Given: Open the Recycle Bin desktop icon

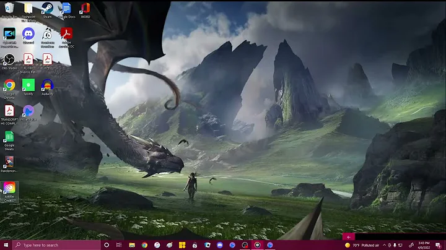Looking at the screenshot, I should coord(9,11).
